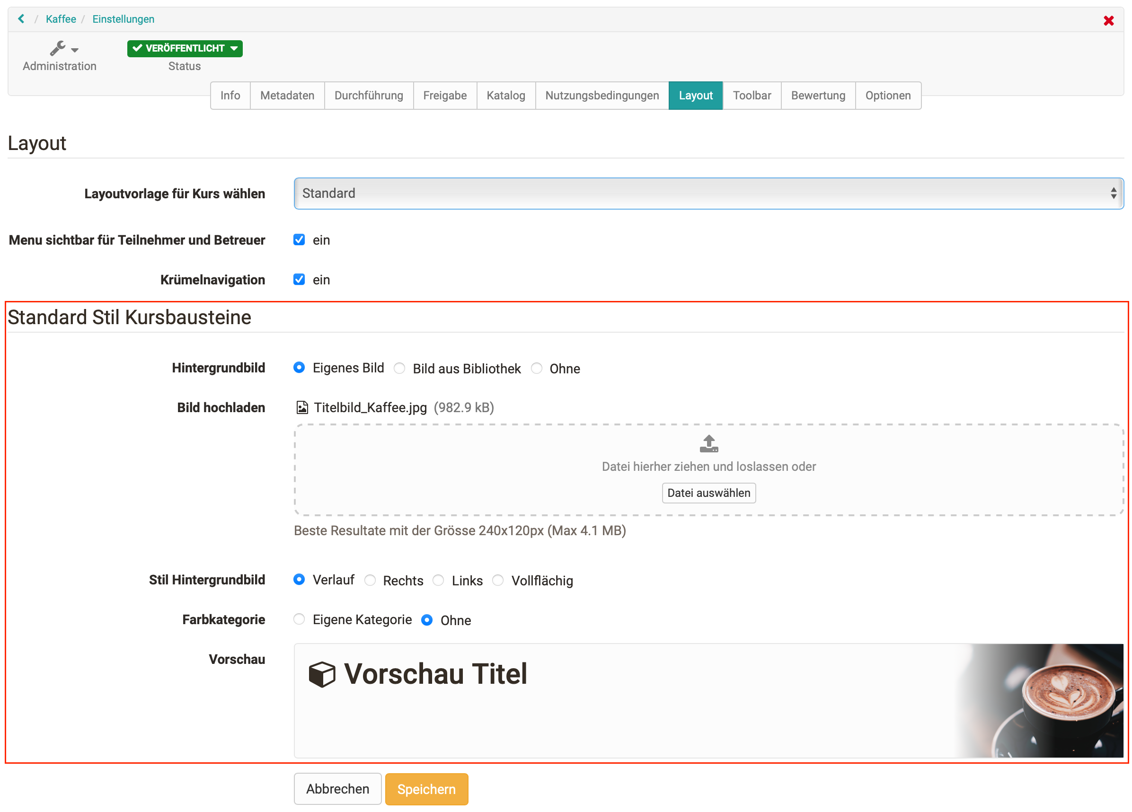Open the Administration wrench menu
This screenshot has height=812, width=1132.
[x=58, y=48]
